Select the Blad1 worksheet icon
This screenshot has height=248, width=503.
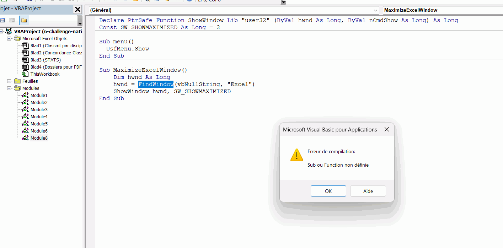(25, 46)
